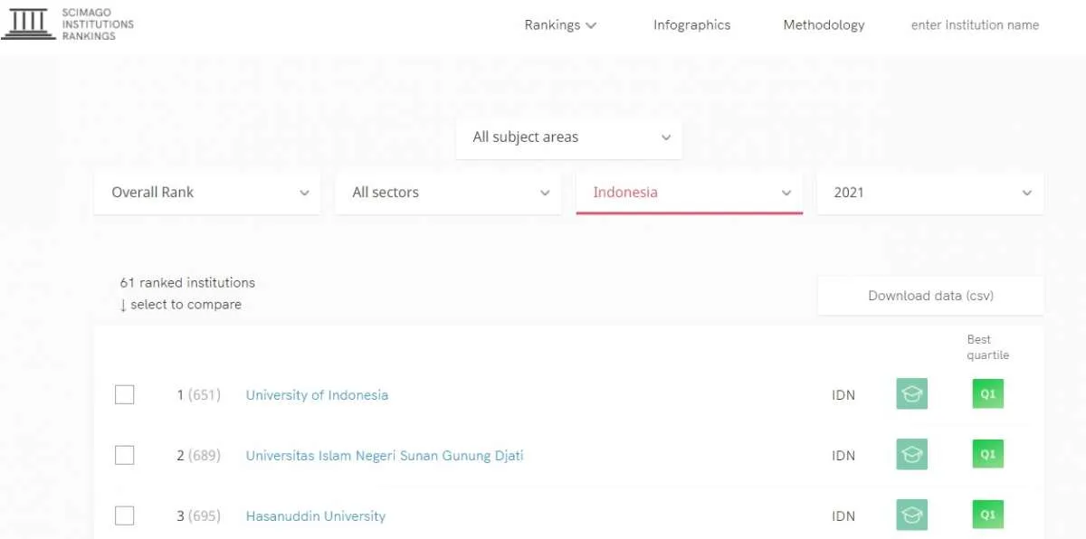Click Q1 badge for Universitas Islam Negeri
The height and width of the screenshot is (539, 1086).
tap(987, 455)
